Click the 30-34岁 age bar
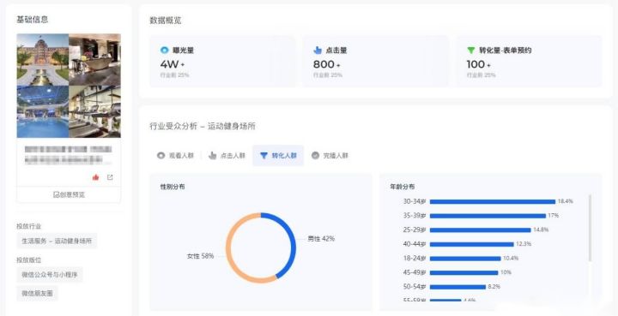This screenshot has width=618, height=316. point(493,201)
